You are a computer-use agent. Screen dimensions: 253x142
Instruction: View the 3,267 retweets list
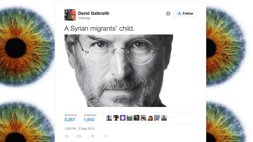[70, 120]
